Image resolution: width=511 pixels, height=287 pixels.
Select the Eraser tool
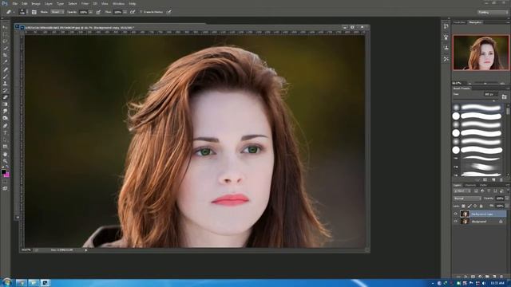[5, 97]
